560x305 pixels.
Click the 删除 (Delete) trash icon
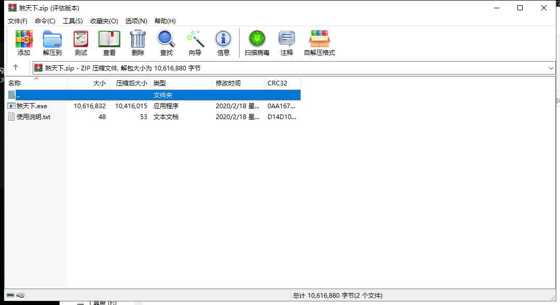click(137, 39)
